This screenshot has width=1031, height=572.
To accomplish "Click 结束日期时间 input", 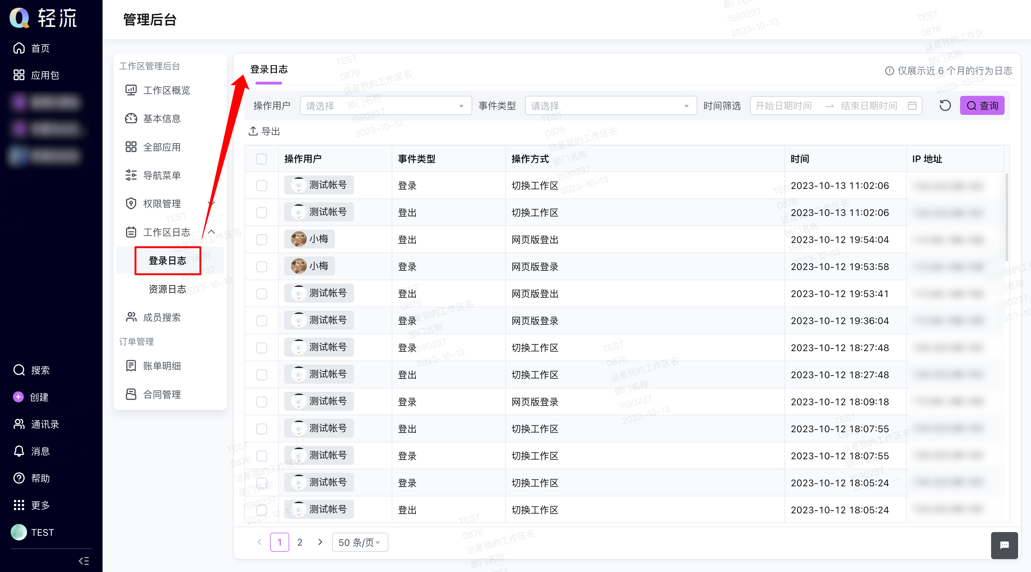I will click(x=869, y=106).
